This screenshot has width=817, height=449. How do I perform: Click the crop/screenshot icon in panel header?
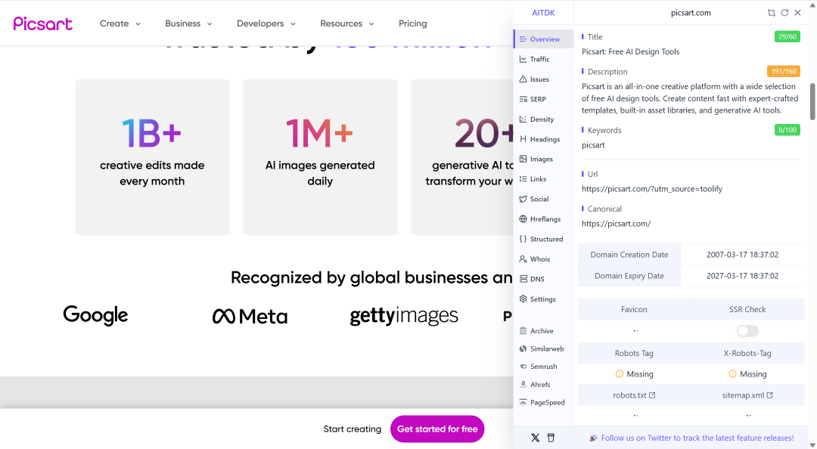(771, 13)
